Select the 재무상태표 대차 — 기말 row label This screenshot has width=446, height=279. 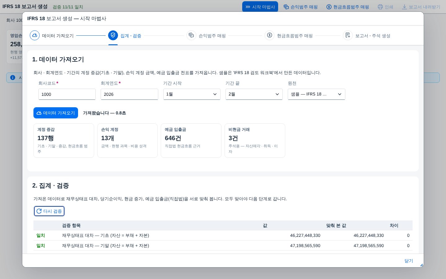click(x=106, y=246)
